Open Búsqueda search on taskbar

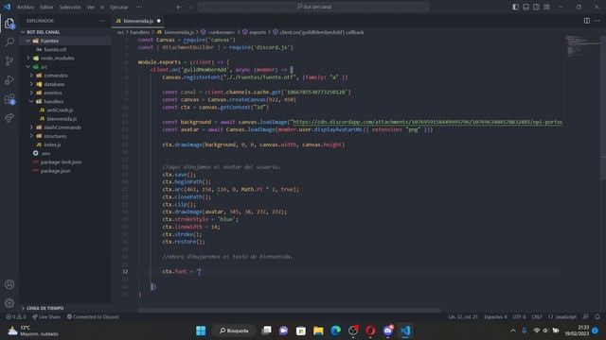click(x=235, y=331)
